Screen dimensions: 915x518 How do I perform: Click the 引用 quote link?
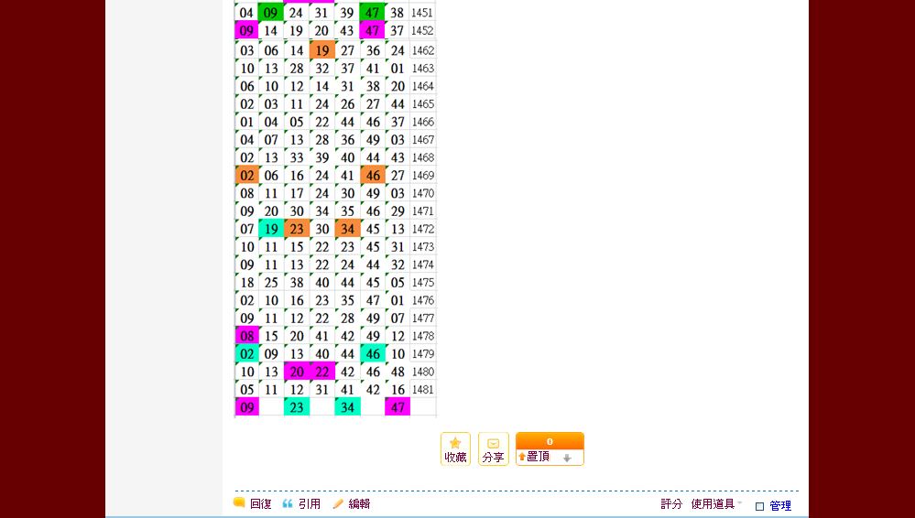pyautogui.click(x=309, y=503)
